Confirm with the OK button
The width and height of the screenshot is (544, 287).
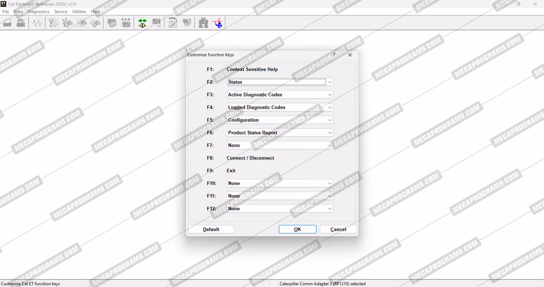coord(297,229)
